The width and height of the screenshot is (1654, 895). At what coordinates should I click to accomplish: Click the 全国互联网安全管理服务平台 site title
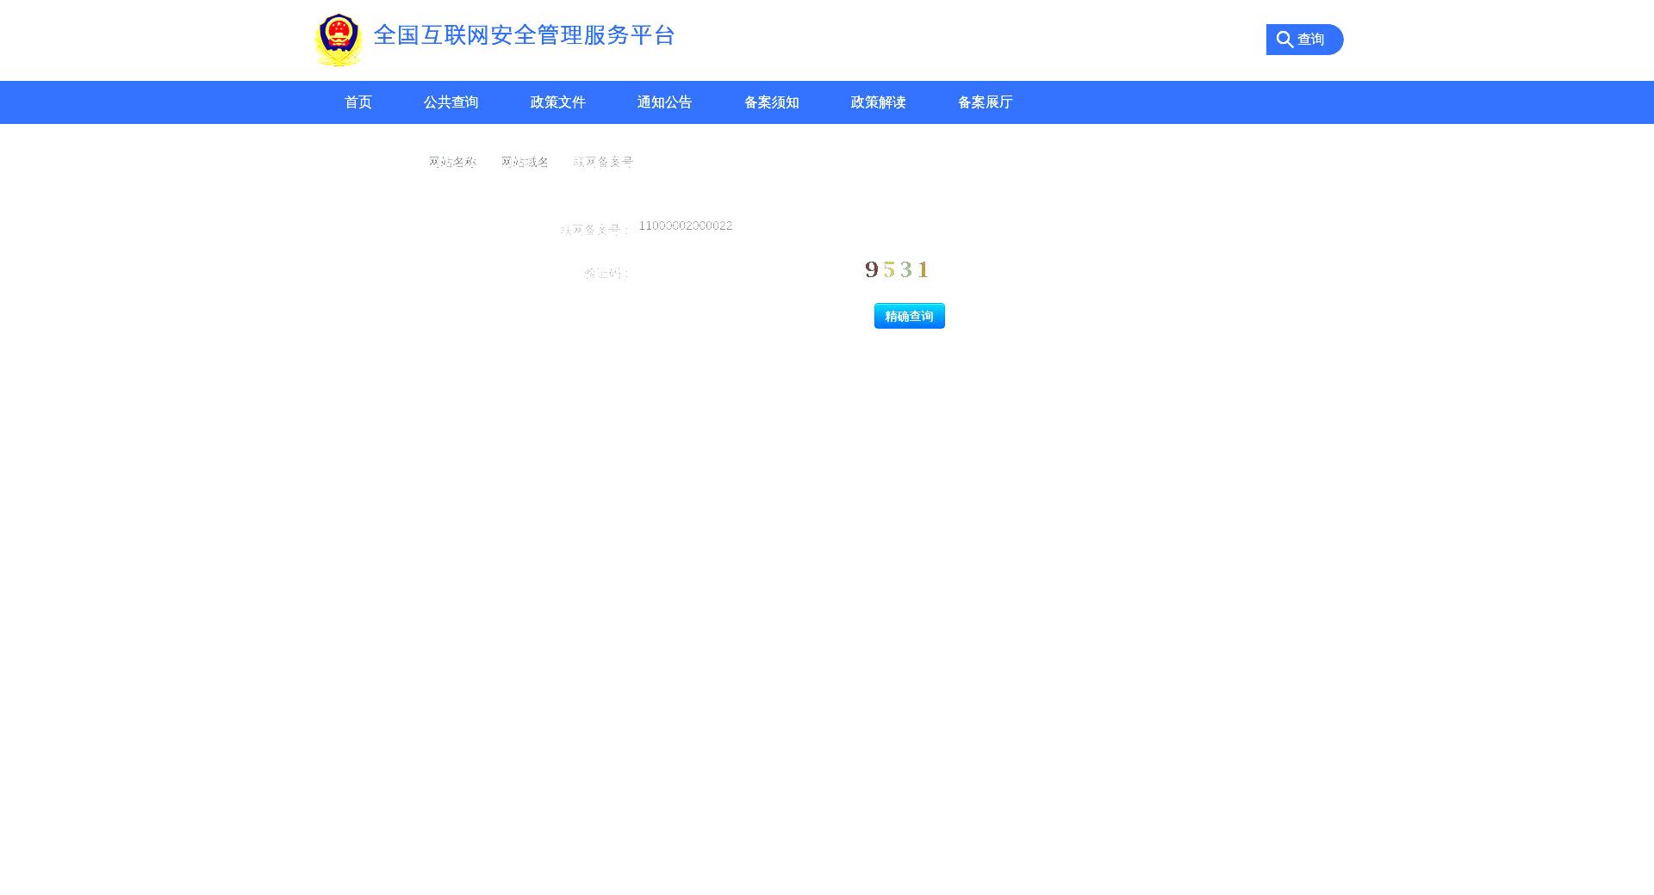(x=524, y=35)
